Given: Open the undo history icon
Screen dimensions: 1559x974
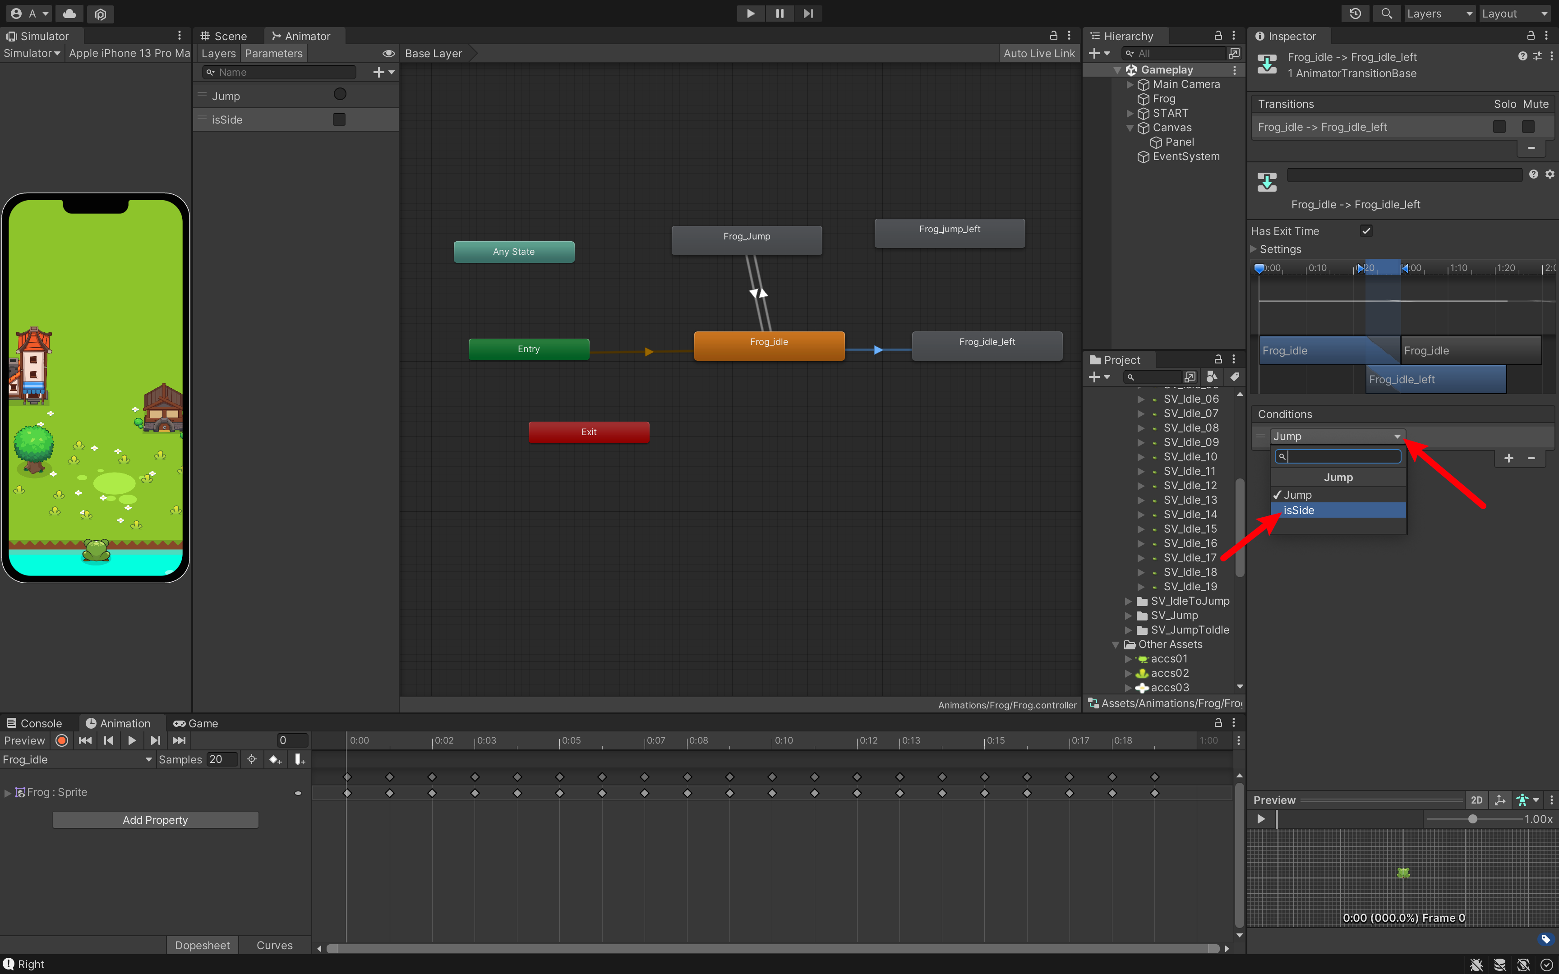Looking at the screenshot, I should [1356, 14].
